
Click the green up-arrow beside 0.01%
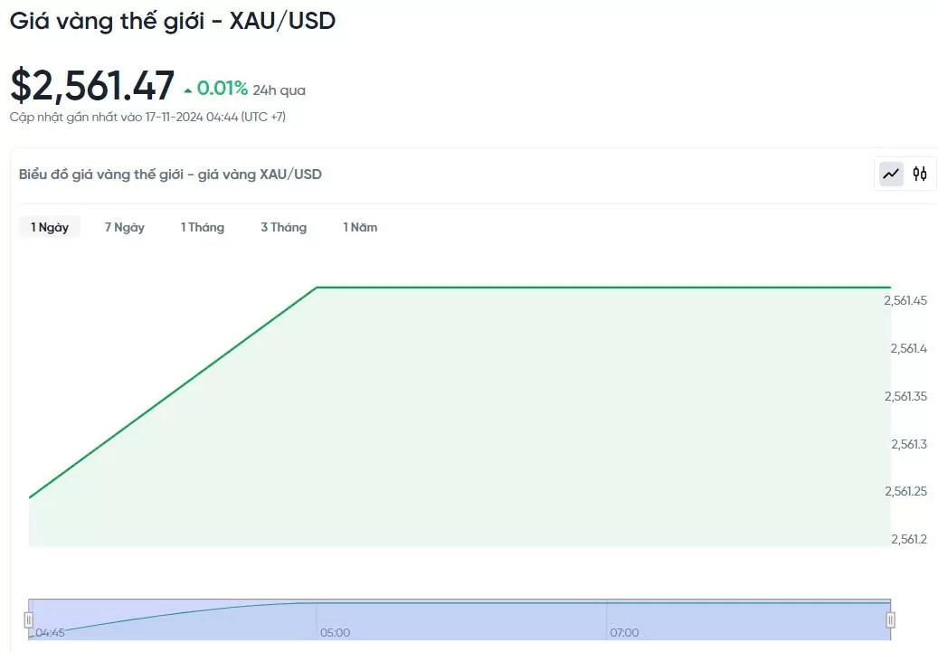pyautogui.click(x=188, y=91)
